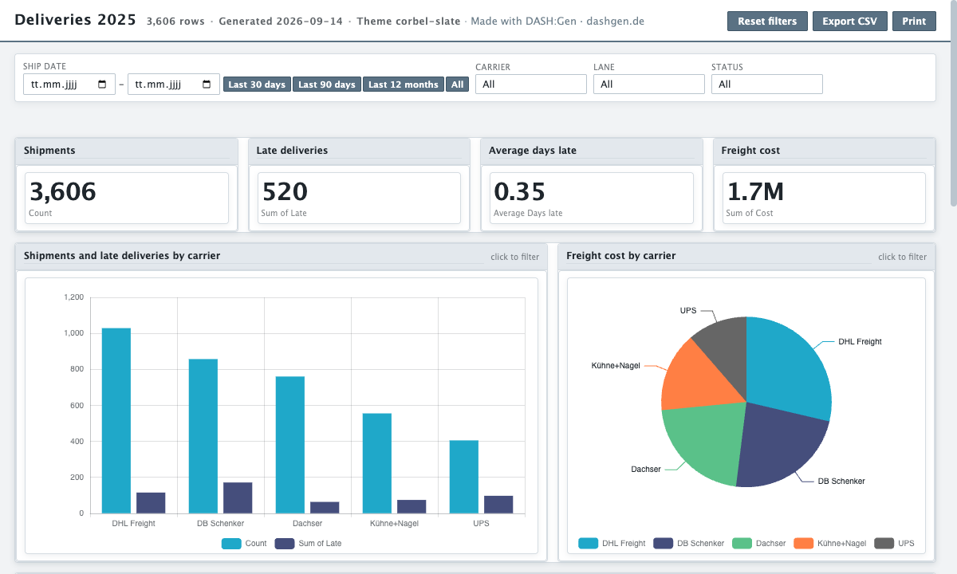Click DB Schenker late deliveries bar
This screenshot has width=957, height=574.
pyautogui.click(x=238, y=498)
